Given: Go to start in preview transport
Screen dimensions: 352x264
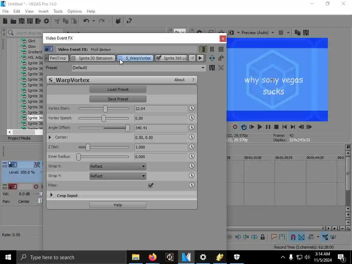Looking at the screenshot, I should tap(284, 127).
